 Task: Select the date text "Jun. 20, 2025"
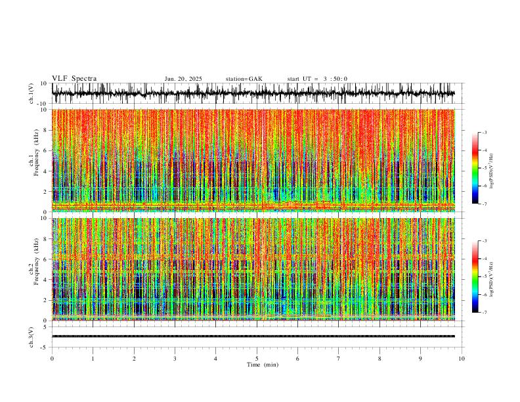(183, 79)
